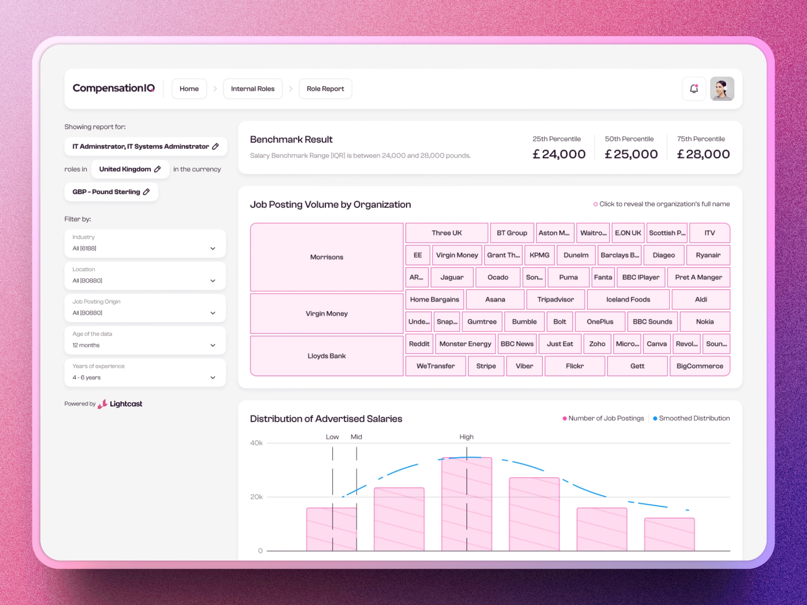Go to Home breadcrumb
807x605 pixels.
[x=189, y=89]
